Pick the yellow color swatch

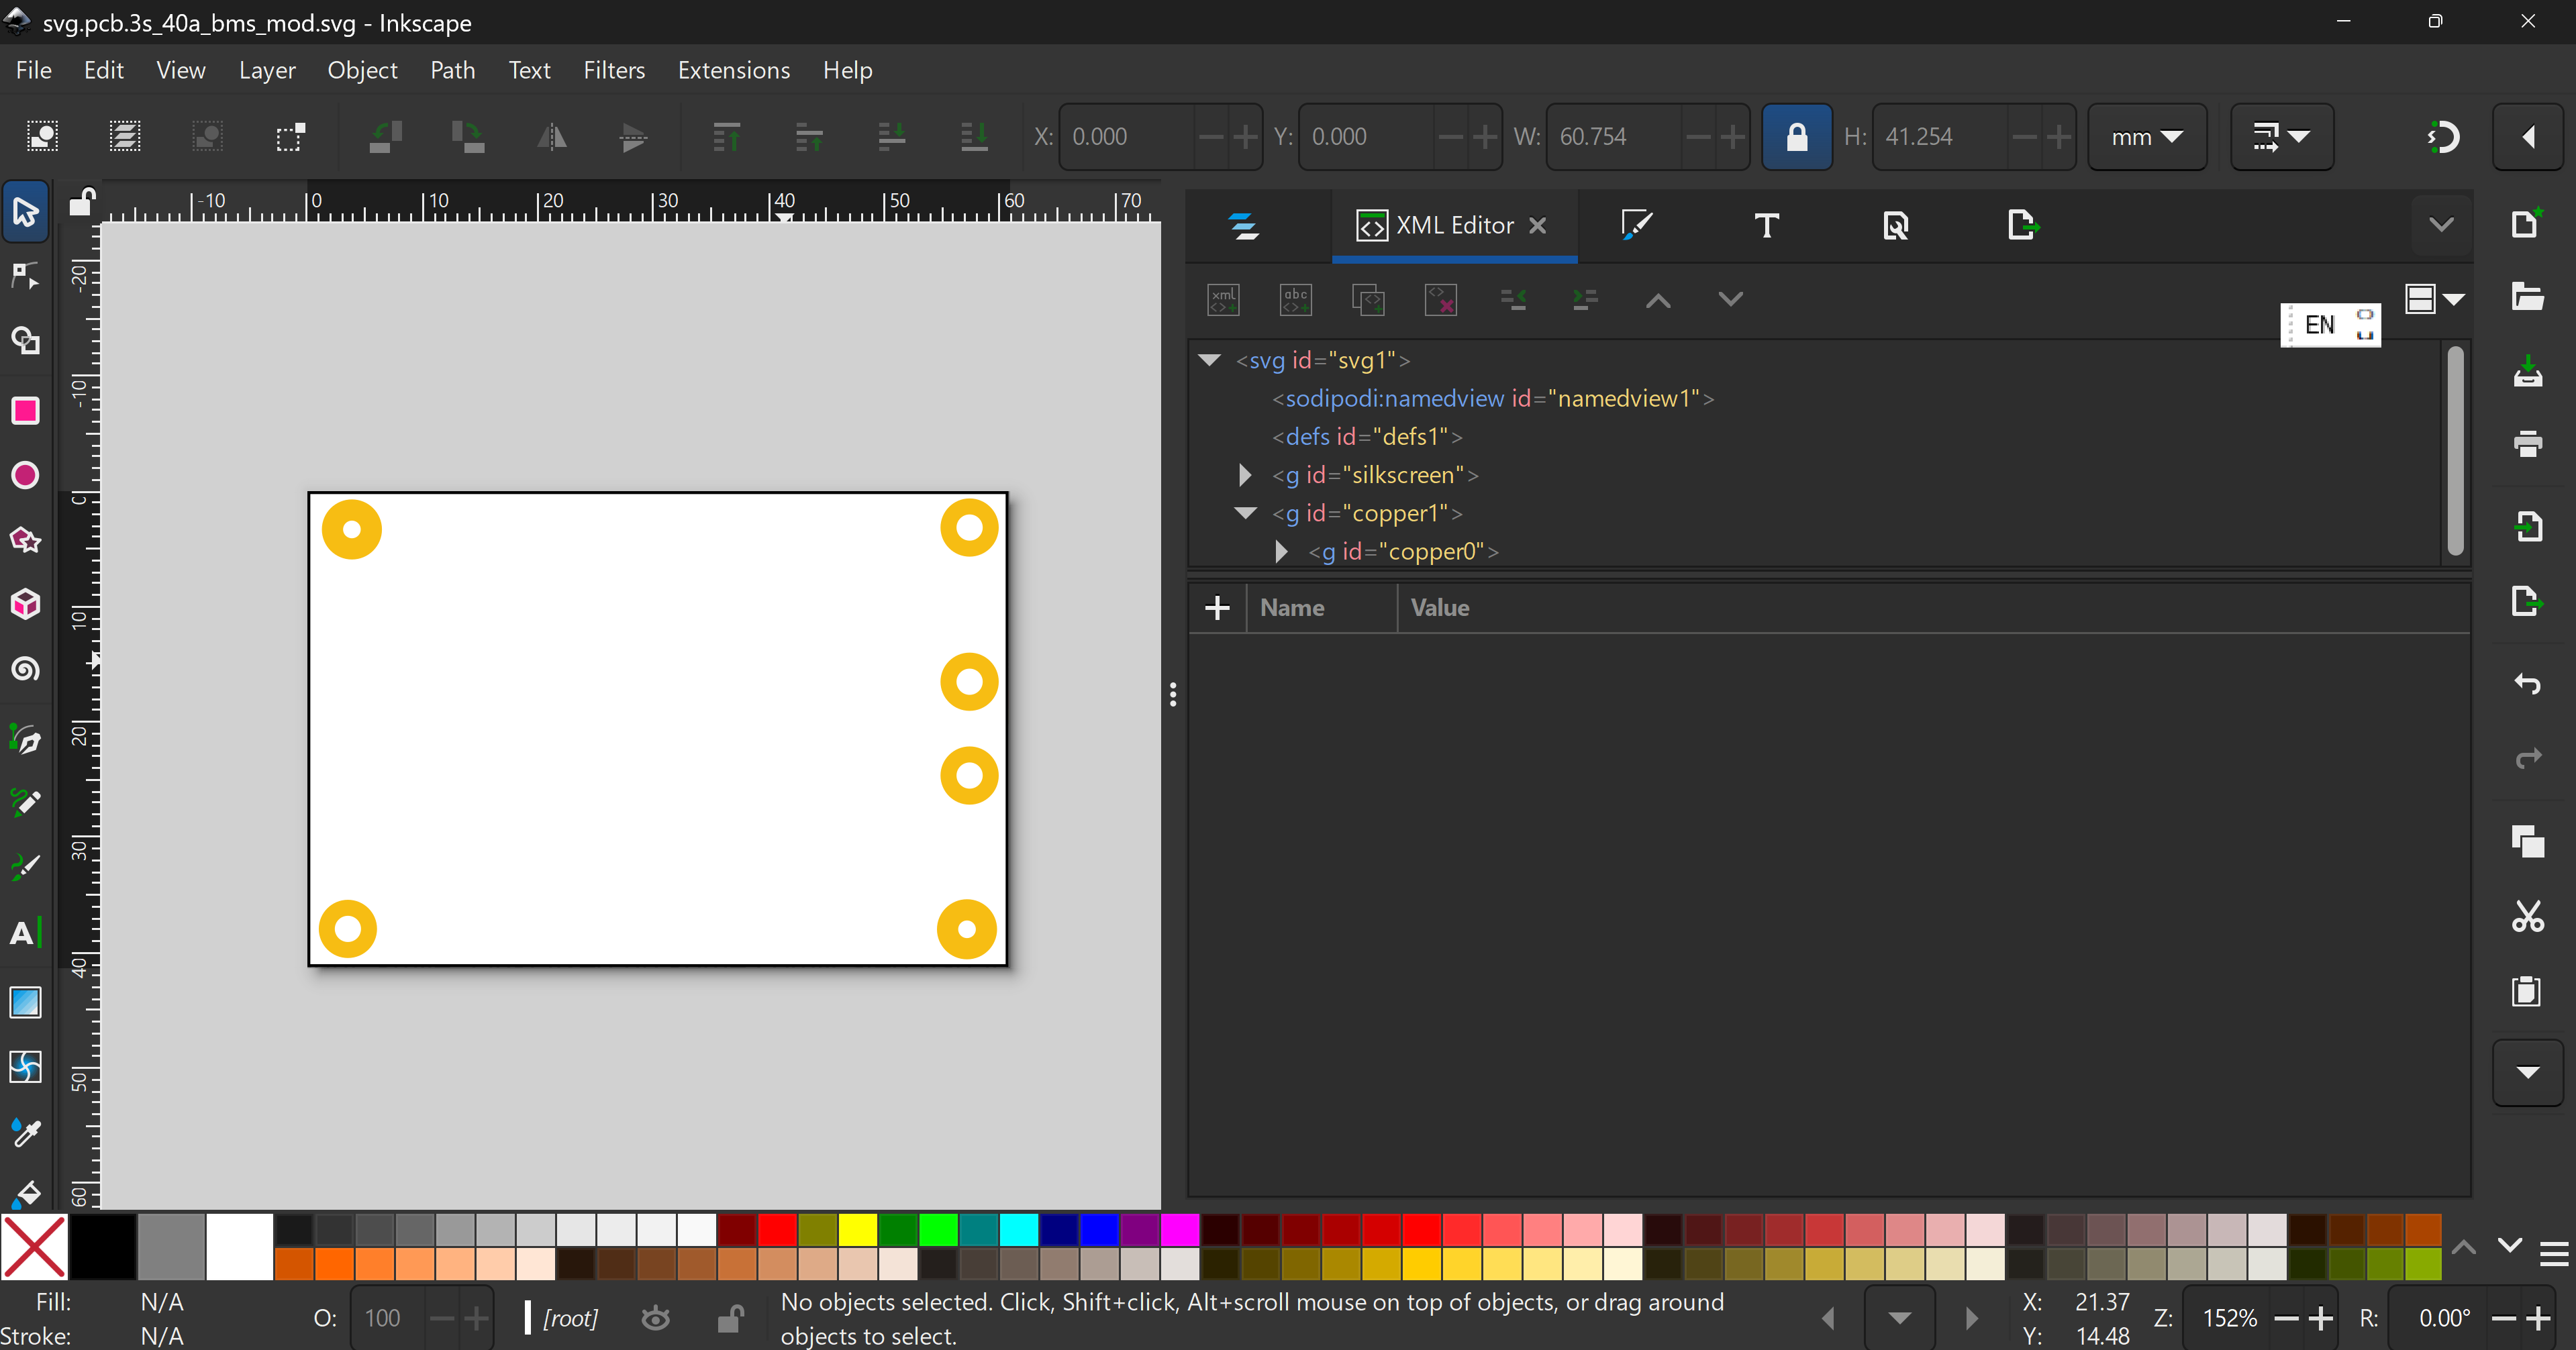coord(857,1229)
